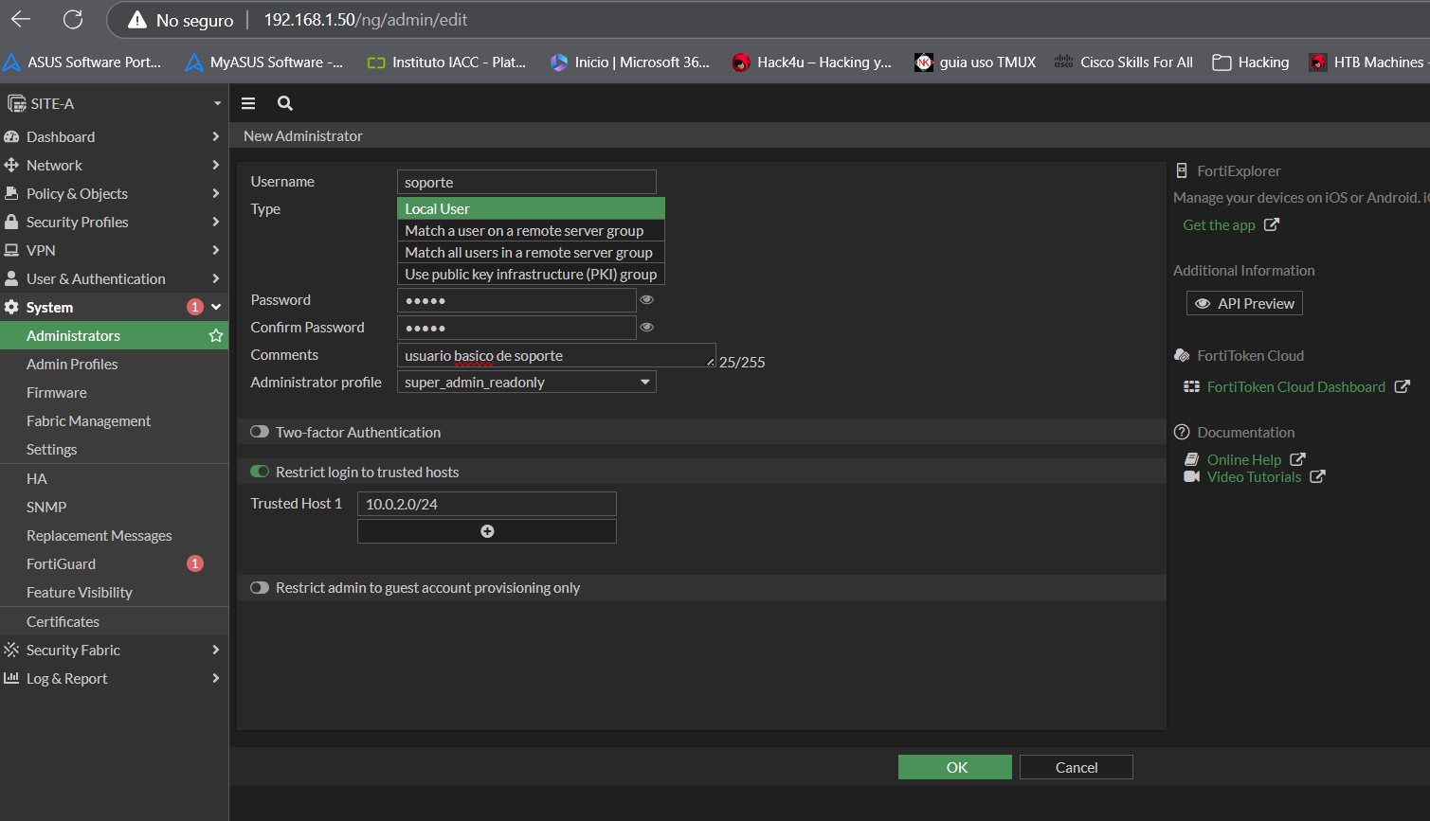The width and height of the screenshot is (1430, 821).
Task: Disable Restrict login to trusted hosts
Action: (x=260, y=472)
